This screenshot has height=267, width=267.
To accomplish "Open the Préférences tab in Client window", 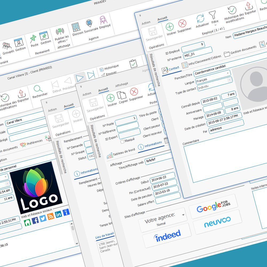I will pyautogui.click(x=31, y=143).
